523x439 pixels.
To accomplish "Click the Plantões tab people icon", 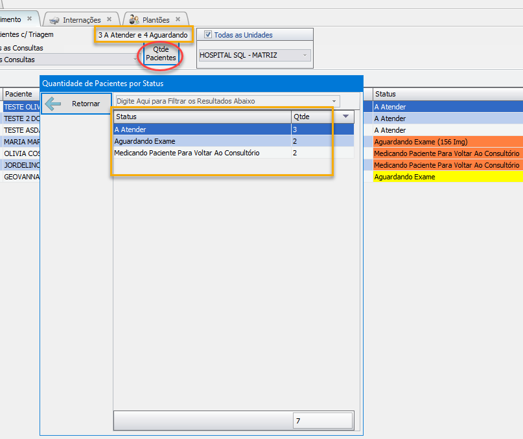I will coord(134,20).
